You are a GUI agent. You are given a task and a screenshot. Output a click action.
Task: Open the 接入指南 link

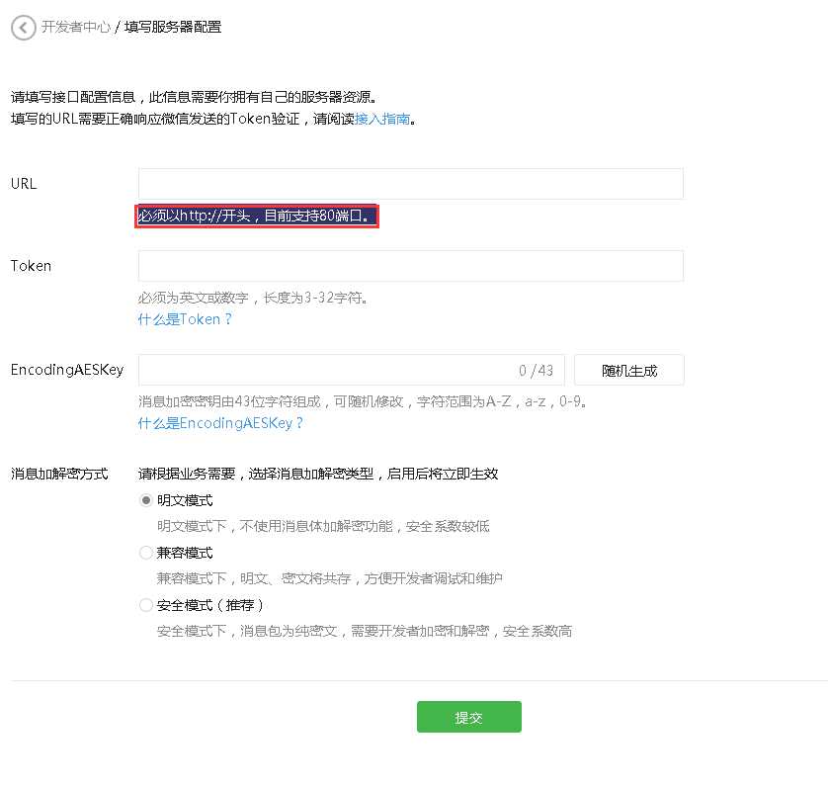click(382, 119)
